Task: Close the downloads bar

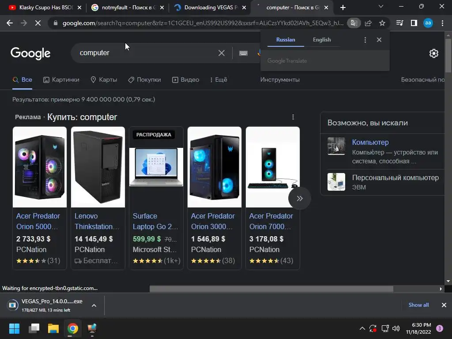Action: (444, 305)
